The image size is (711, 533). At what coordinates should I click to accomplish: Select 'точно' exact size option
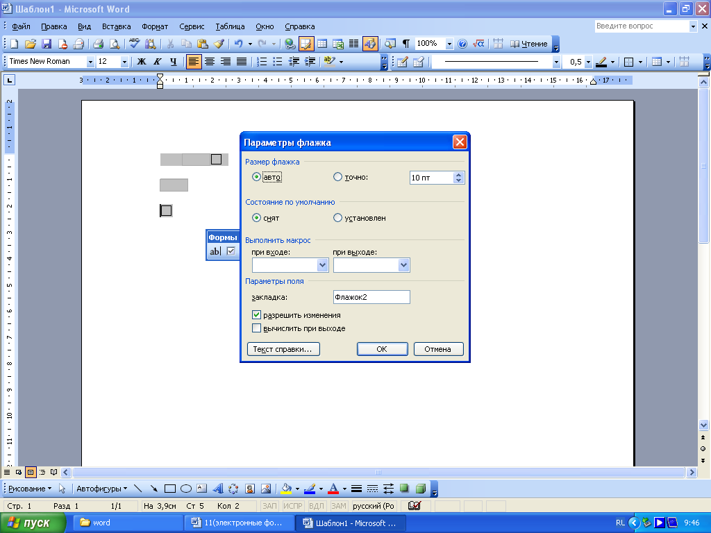click(337, 177)
